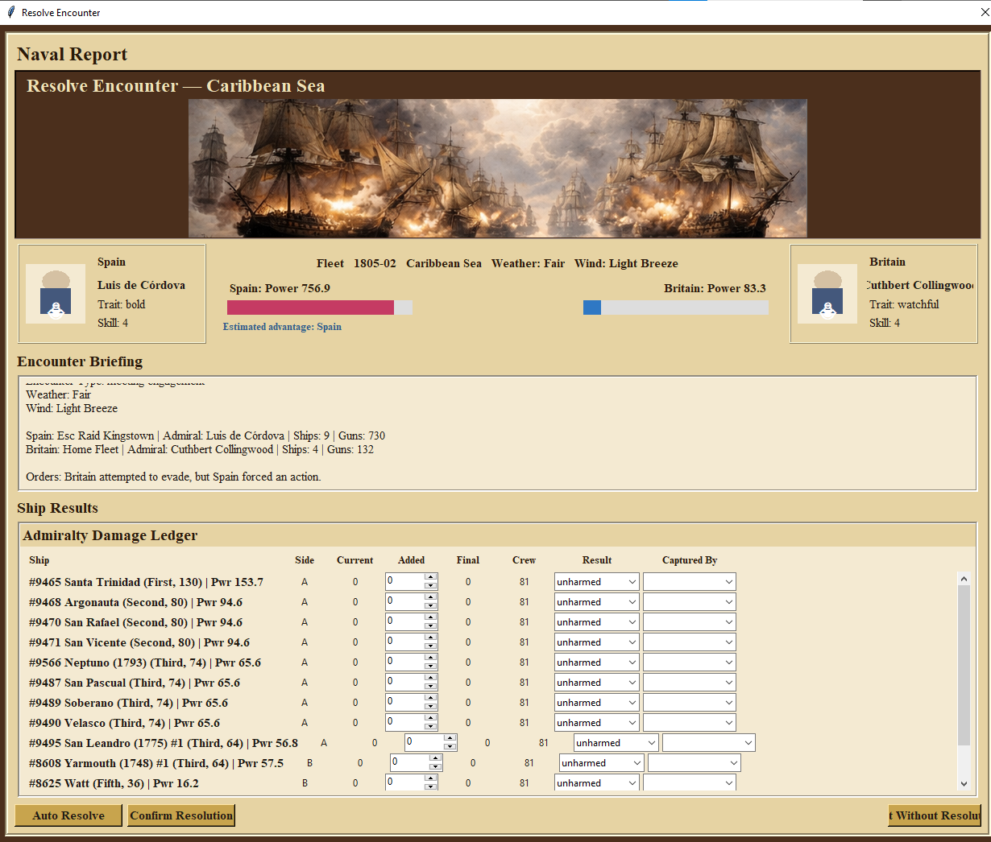Screen dimensions: 991x842
Task: Increase Added damage for San Rafael
Action: 431,617
